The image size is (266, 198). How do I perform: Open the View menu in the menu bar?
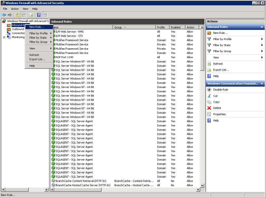(x=25, y=9)
